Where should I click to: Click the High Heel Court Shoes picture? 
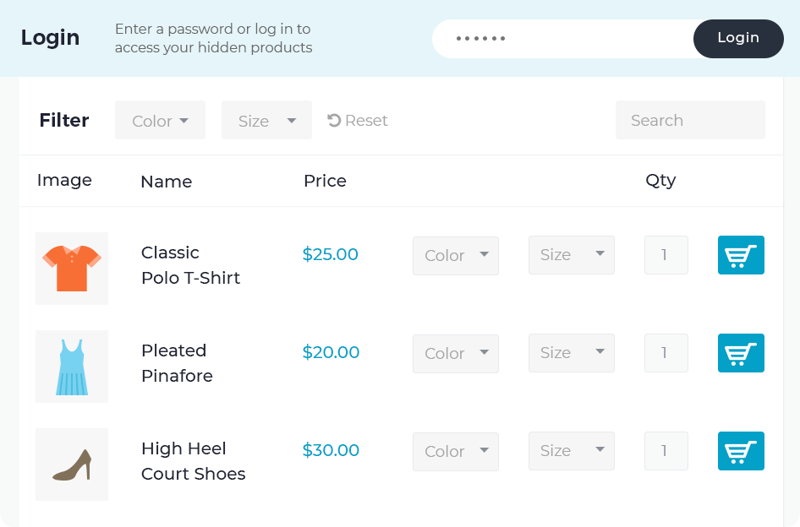pyautogui.click(x=71, y=464)
